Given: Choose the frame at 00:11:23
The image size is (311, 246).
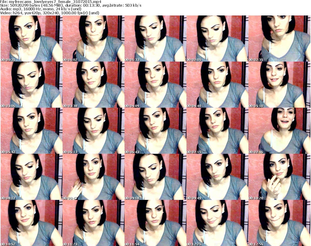Looking at the screenshot, I should click(94, 223).
